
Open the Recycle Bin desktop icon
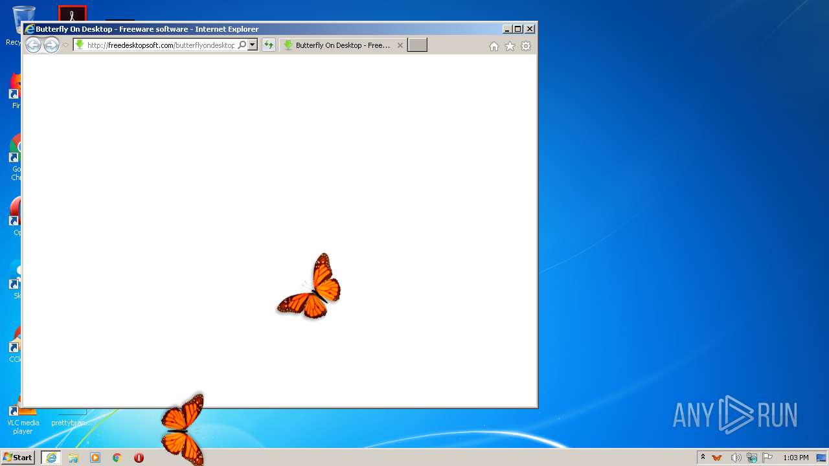pos(14,26)
